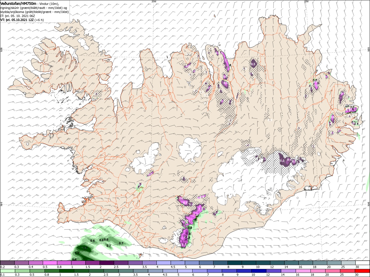Viewport: 370px width, 277px height.
Task: Click the '1.5' label on the rain scale
Action: pos(76,275)
